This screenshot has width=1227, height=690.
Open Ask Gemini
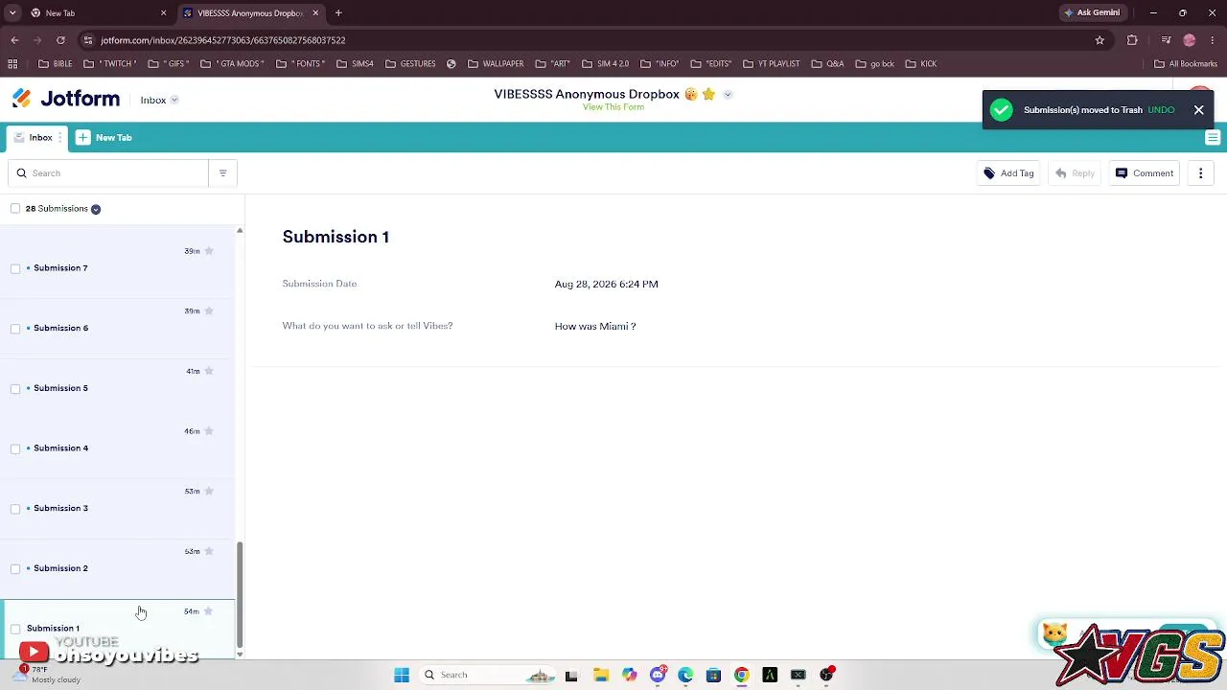pos(1091,13)
